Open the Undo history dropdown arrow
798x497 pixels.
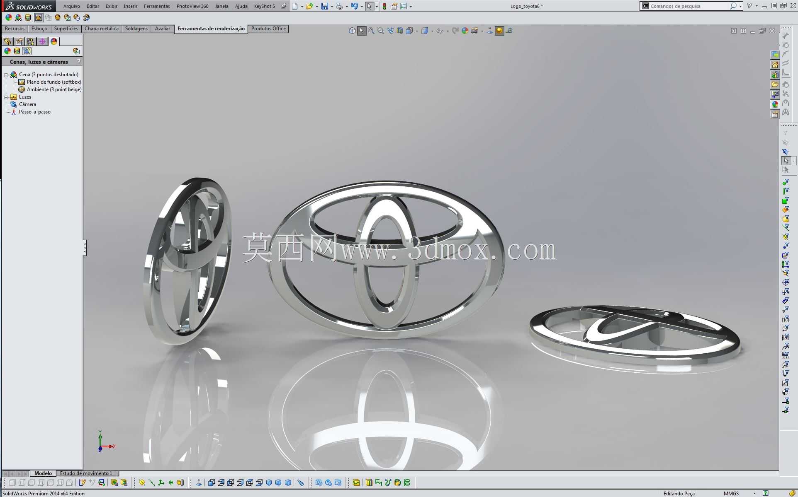coord(362,7)
